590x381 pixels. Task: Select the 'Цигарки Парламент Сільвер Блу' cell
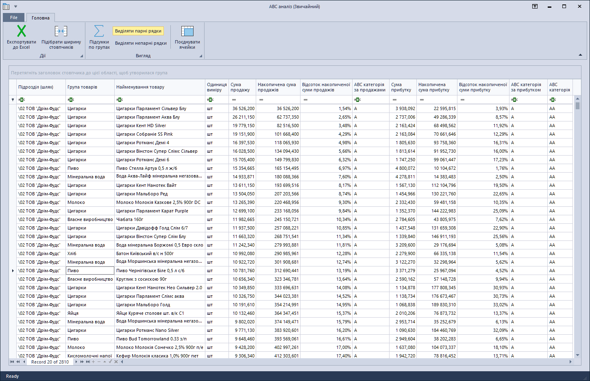[160, 108]
